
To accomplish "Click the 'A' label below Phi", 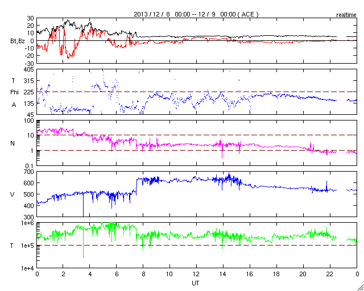I will point(14,105).
